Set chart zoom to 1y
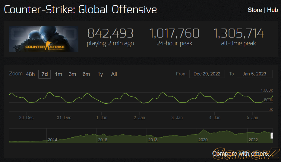This screenshot has width=281, height=162. (x=100, y=74)
